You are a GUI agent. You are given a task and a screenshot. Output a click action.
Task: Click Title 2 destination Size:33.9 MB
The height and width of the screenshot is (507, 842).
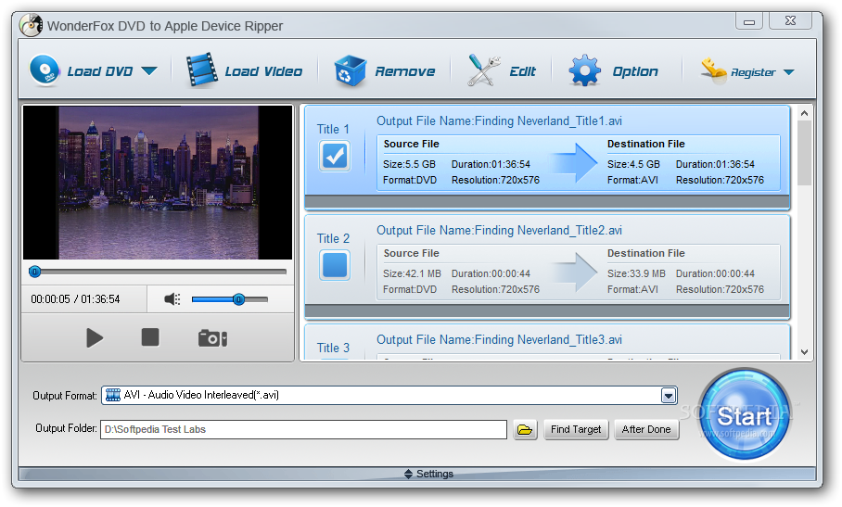[636, 273]
